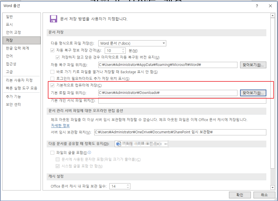Click the font embedding info icon

tap(90, 153)
